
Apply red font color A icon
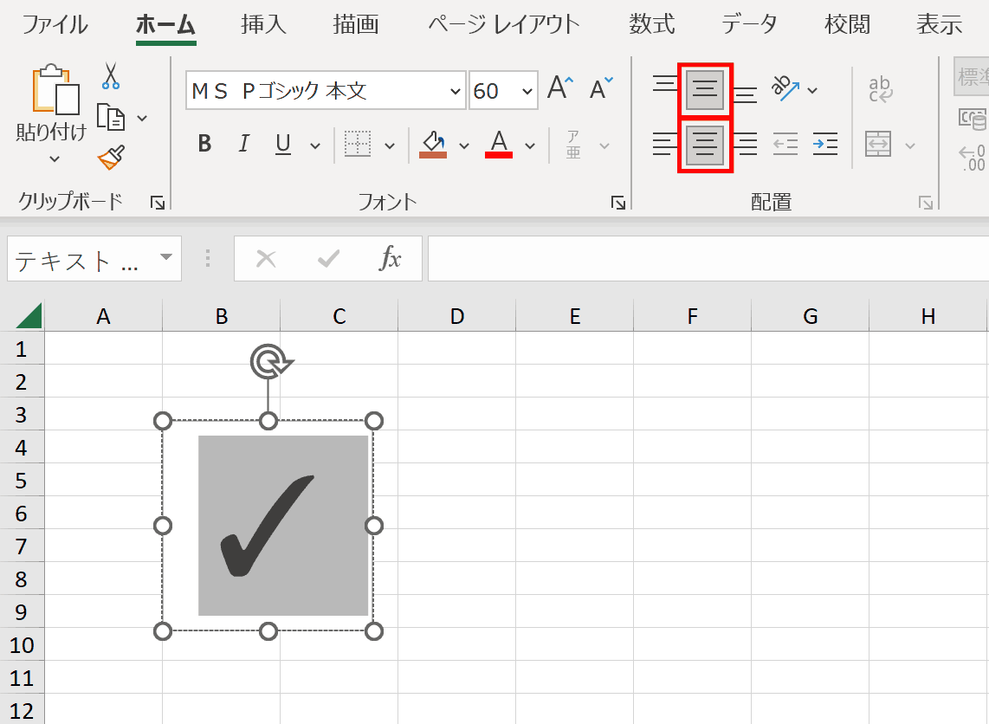pyautogui.click(x=499, y=145)
